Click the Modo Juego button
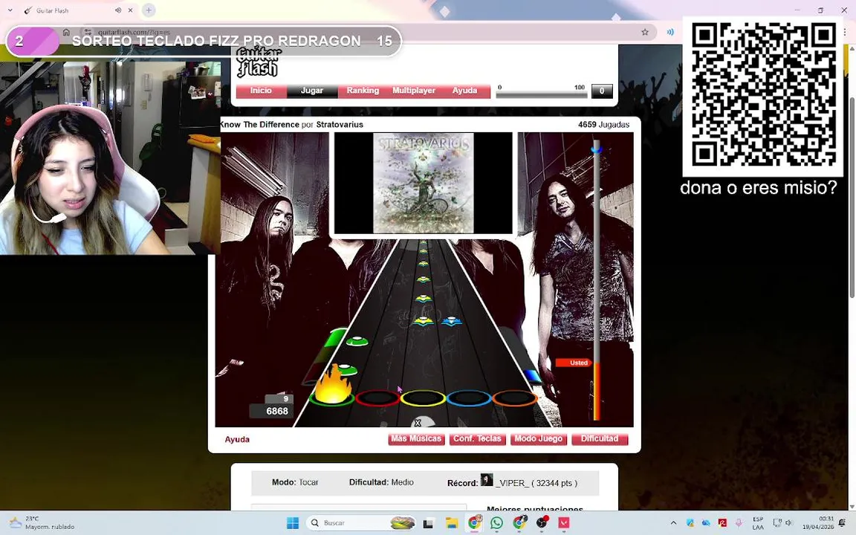 pyautogui.click(x=538, y=439)
